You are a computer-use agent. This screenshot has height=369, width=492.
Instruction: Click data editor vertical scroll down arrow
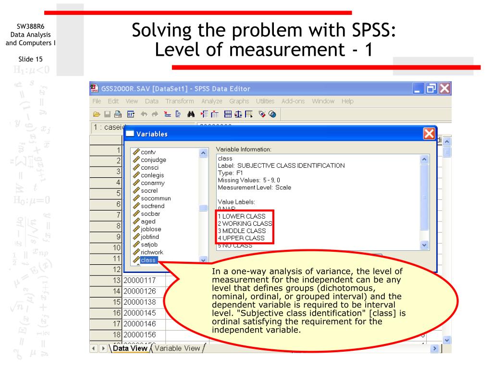coord(447,340)
